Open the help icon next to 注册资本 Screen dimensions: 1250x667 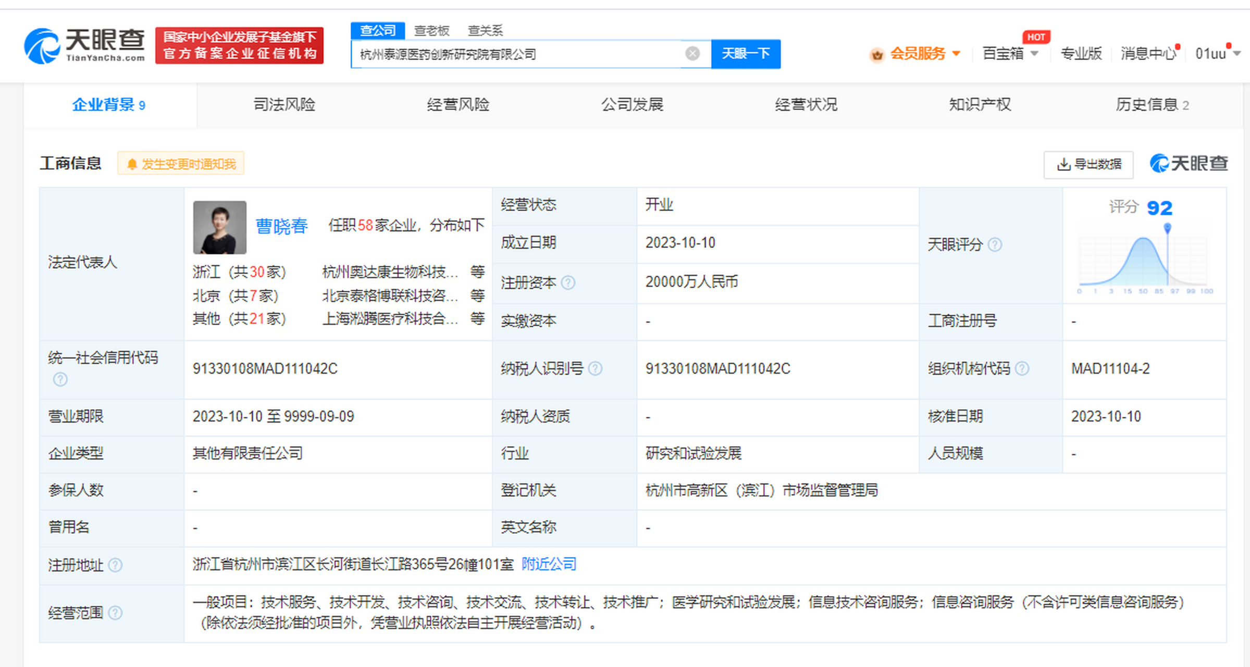coord(568,282)
